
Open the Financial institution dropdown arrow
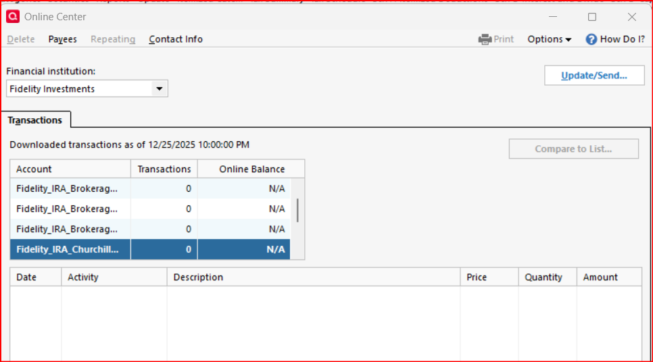tap(159, 88)
